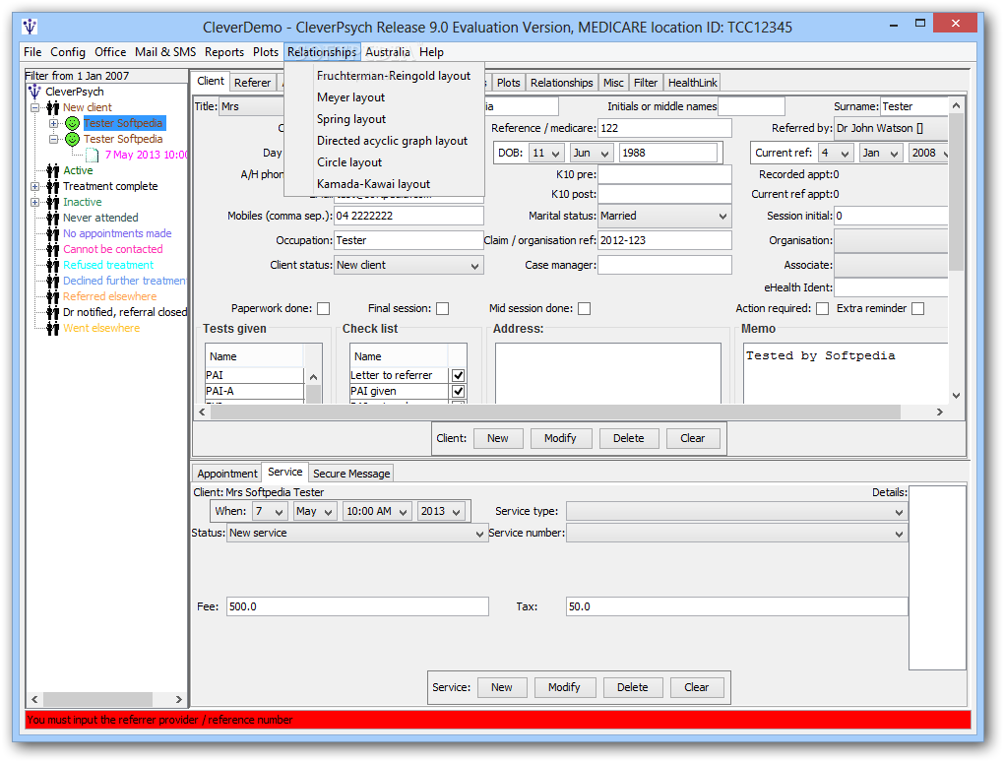1004x762 pixels.
Task: Switch to the HealthLink tab
Action: click(692, 83)
